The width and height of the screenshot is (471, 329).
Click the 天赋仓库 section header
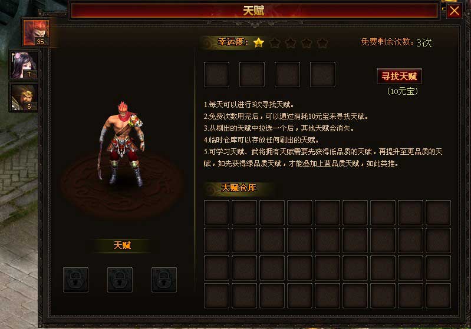[239, 188]
